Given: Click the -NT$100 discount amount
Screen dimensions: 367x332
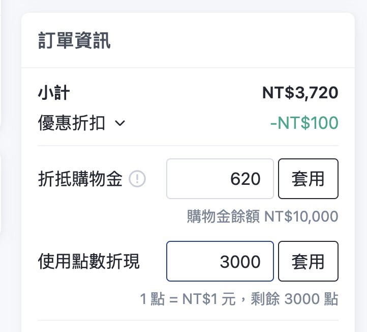Looking at the screenshot, I should click(304, 123).
